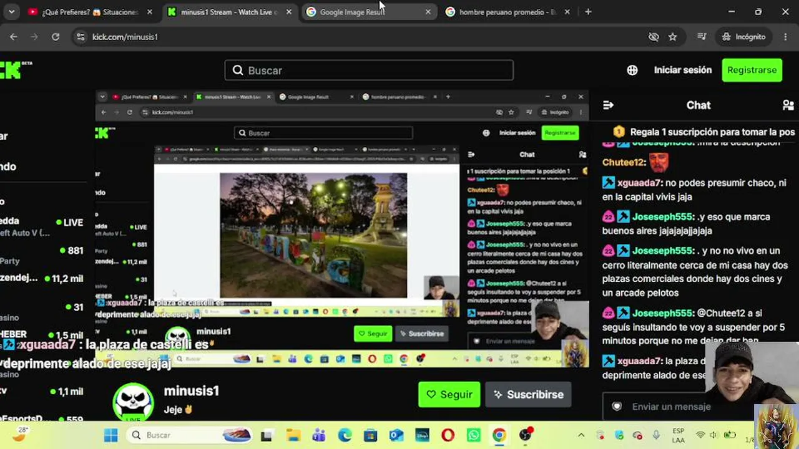Switch to the ¿Qué Prefieres? YouTube tab
Image resolution: width=799 pixels, height=449 pixels.
coord(91,12)
